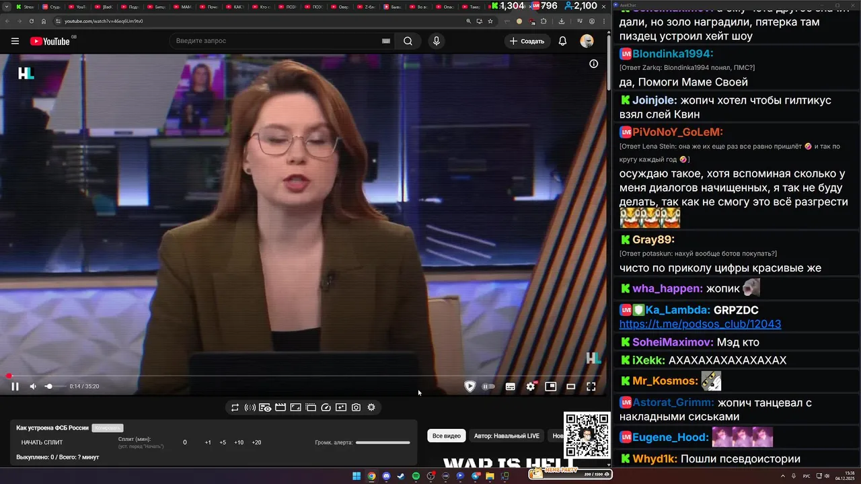Open the t.me/podsos_club link in chat
This screenshot has width=861, height=484.
(x=700, y=324)
